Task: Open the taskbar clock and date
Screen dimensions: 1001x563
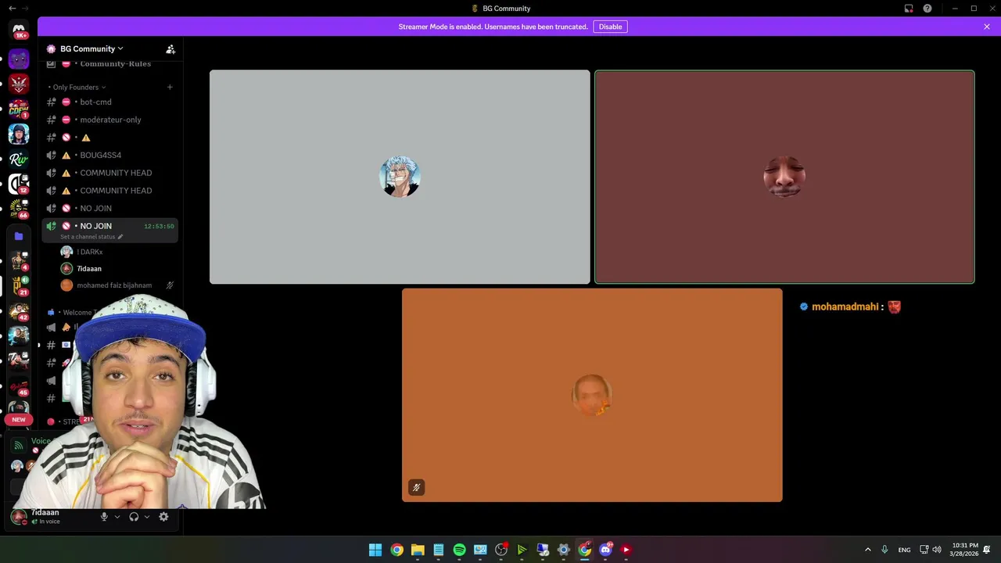Action: coord(963,550)
